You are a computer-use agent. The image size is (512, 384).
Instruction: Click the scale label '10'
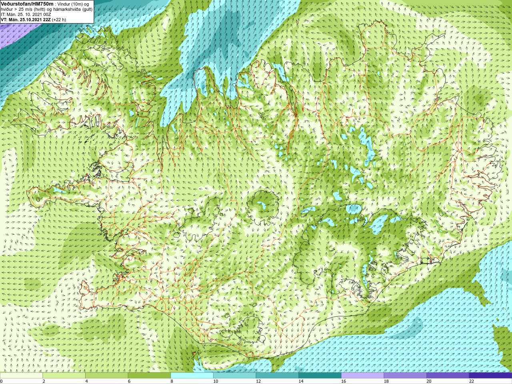pyautogui.click(x=216, y=381)
